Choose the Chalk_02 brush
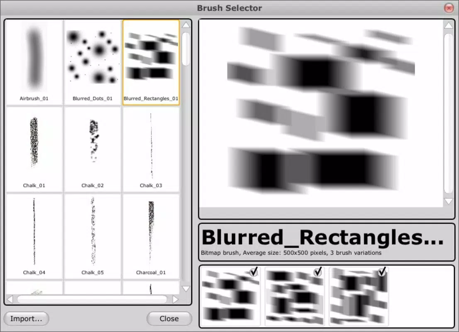459x332 pixels. pyautogui.click(x=93, y=149)
